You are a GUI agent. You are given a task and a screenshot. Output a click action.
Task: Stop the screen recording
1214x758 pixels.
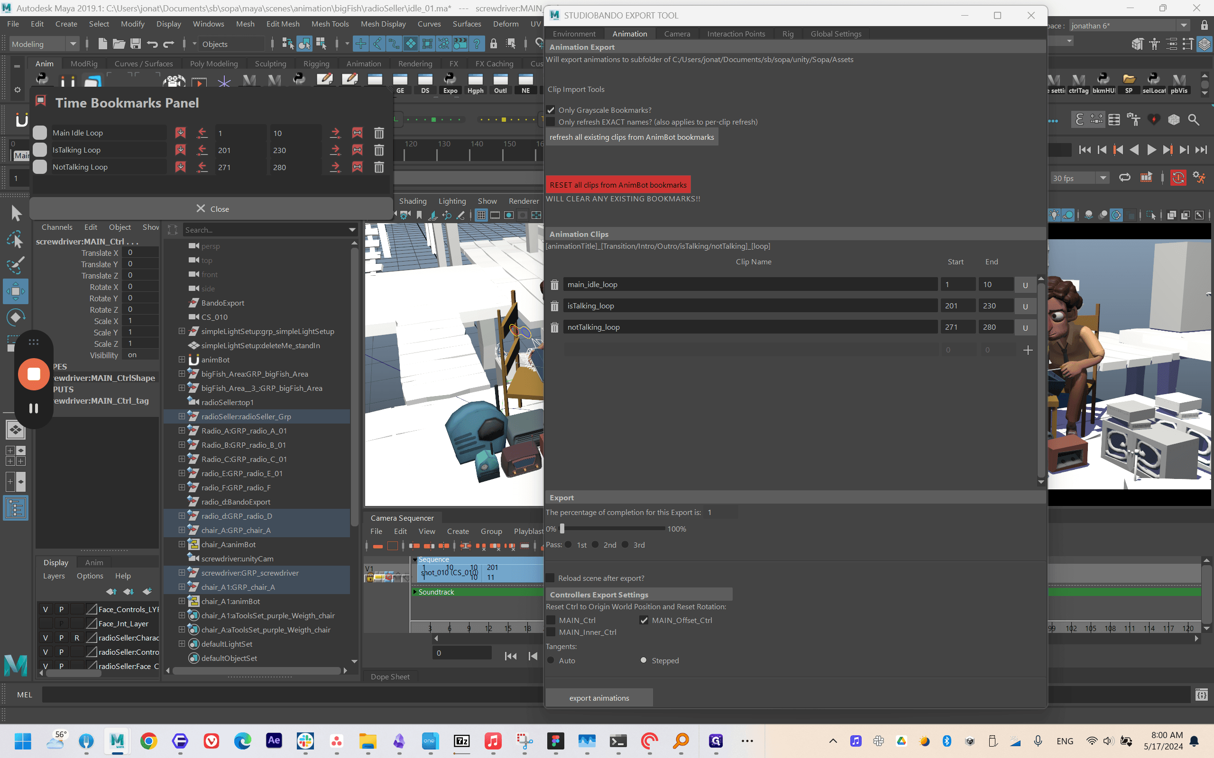click(34, 374)
